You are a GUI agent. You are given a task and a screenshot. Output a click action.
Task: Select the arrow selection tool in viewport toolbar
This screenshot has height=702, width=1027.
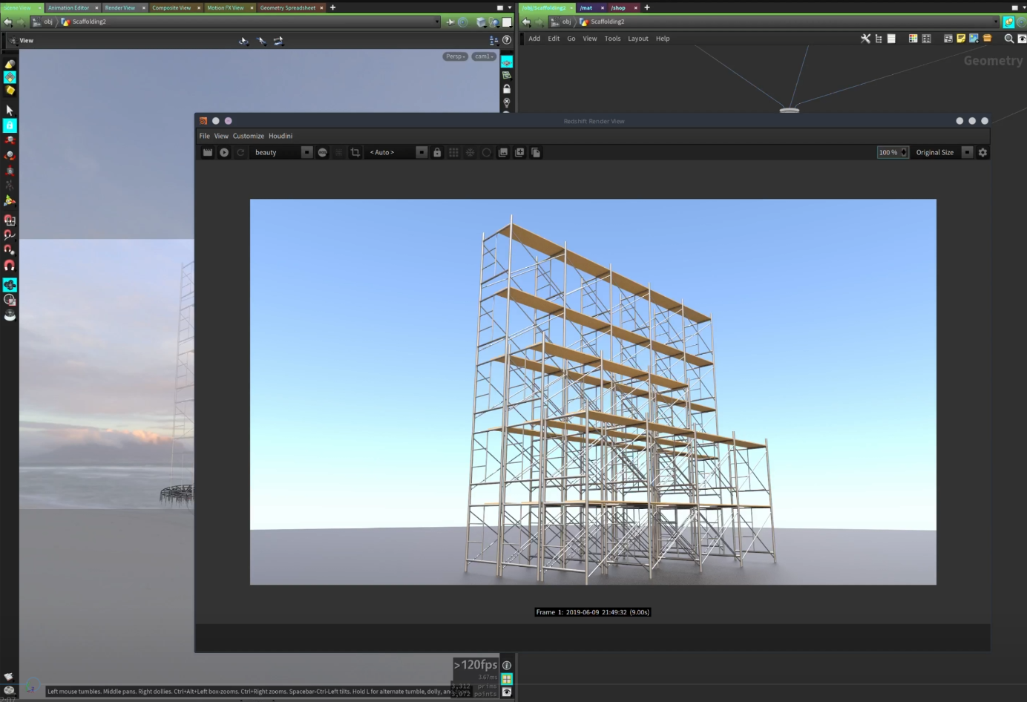(10, 109)
